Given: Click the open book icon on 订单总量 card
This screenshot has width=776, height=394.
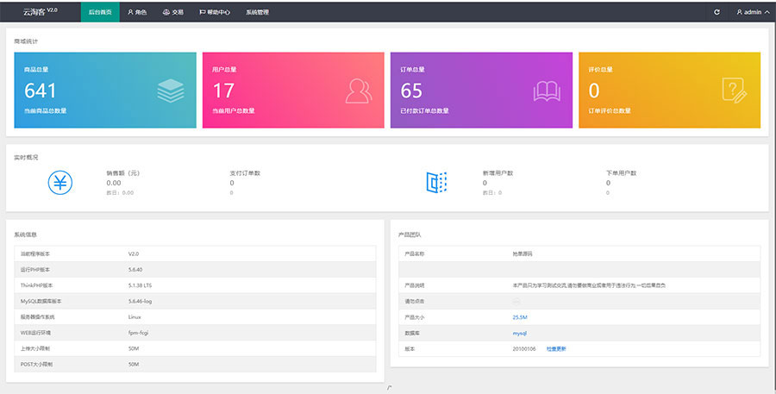Looking at the screenshot, I should tap(547, 90).
